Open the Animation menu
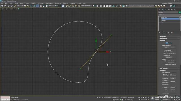The image size is (181, 101). [x=41, y=3]
